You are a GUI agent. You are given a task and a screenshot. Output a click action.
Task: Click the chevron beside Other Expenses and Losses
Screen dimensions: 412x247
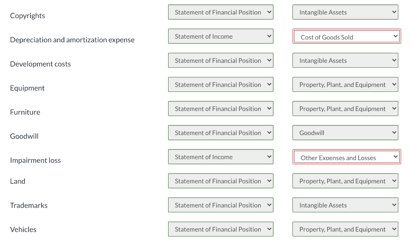click(x=393, y=157)
